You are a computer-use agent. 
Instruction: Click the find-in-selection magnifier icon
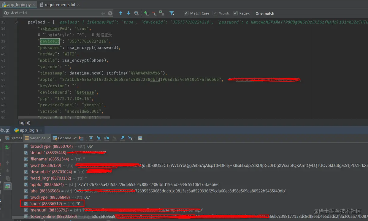(x=137, y=13)
